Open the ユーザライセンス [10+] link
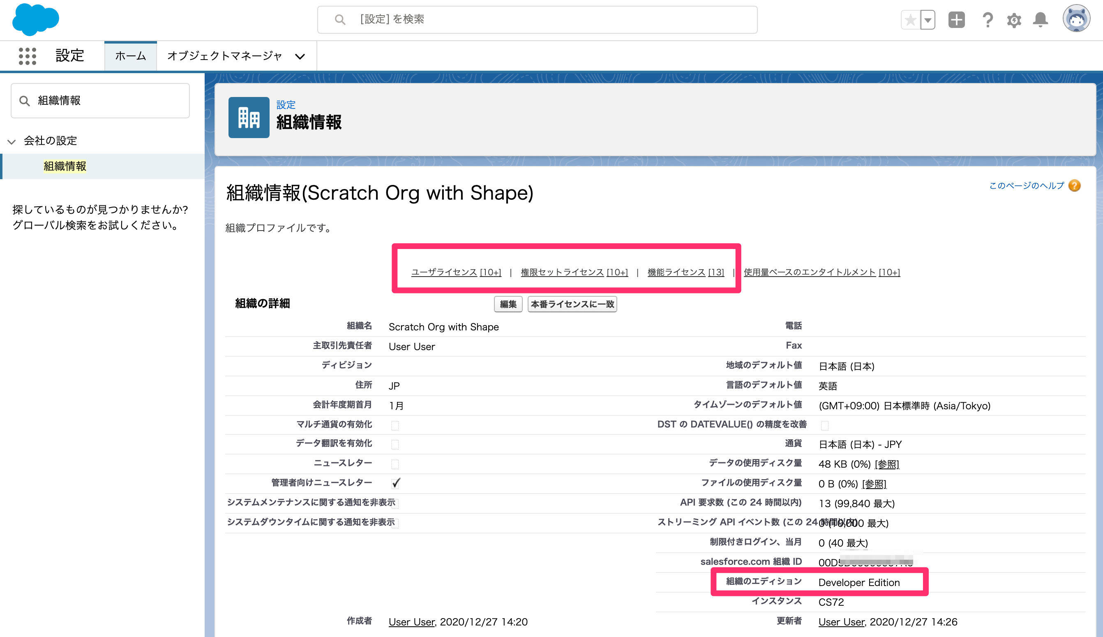This screenshot has width=1103, height=637. 456,272
